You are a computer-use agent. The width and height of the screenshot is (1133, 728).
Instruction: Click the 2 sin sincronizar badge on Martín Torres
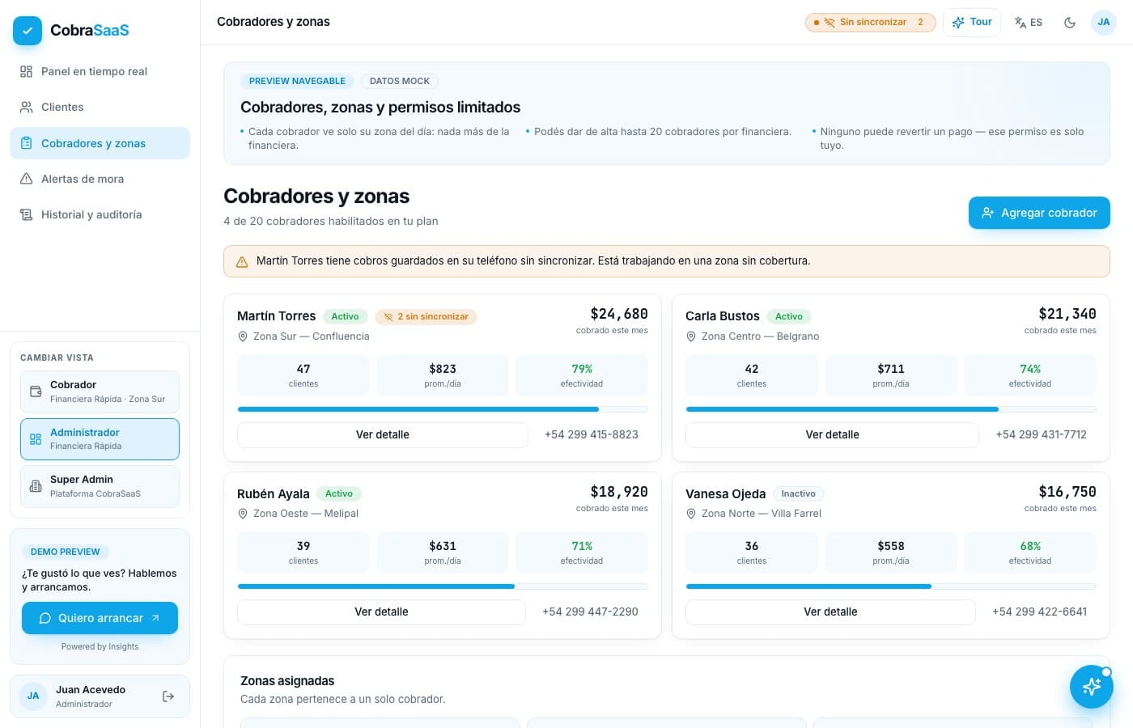426,316
